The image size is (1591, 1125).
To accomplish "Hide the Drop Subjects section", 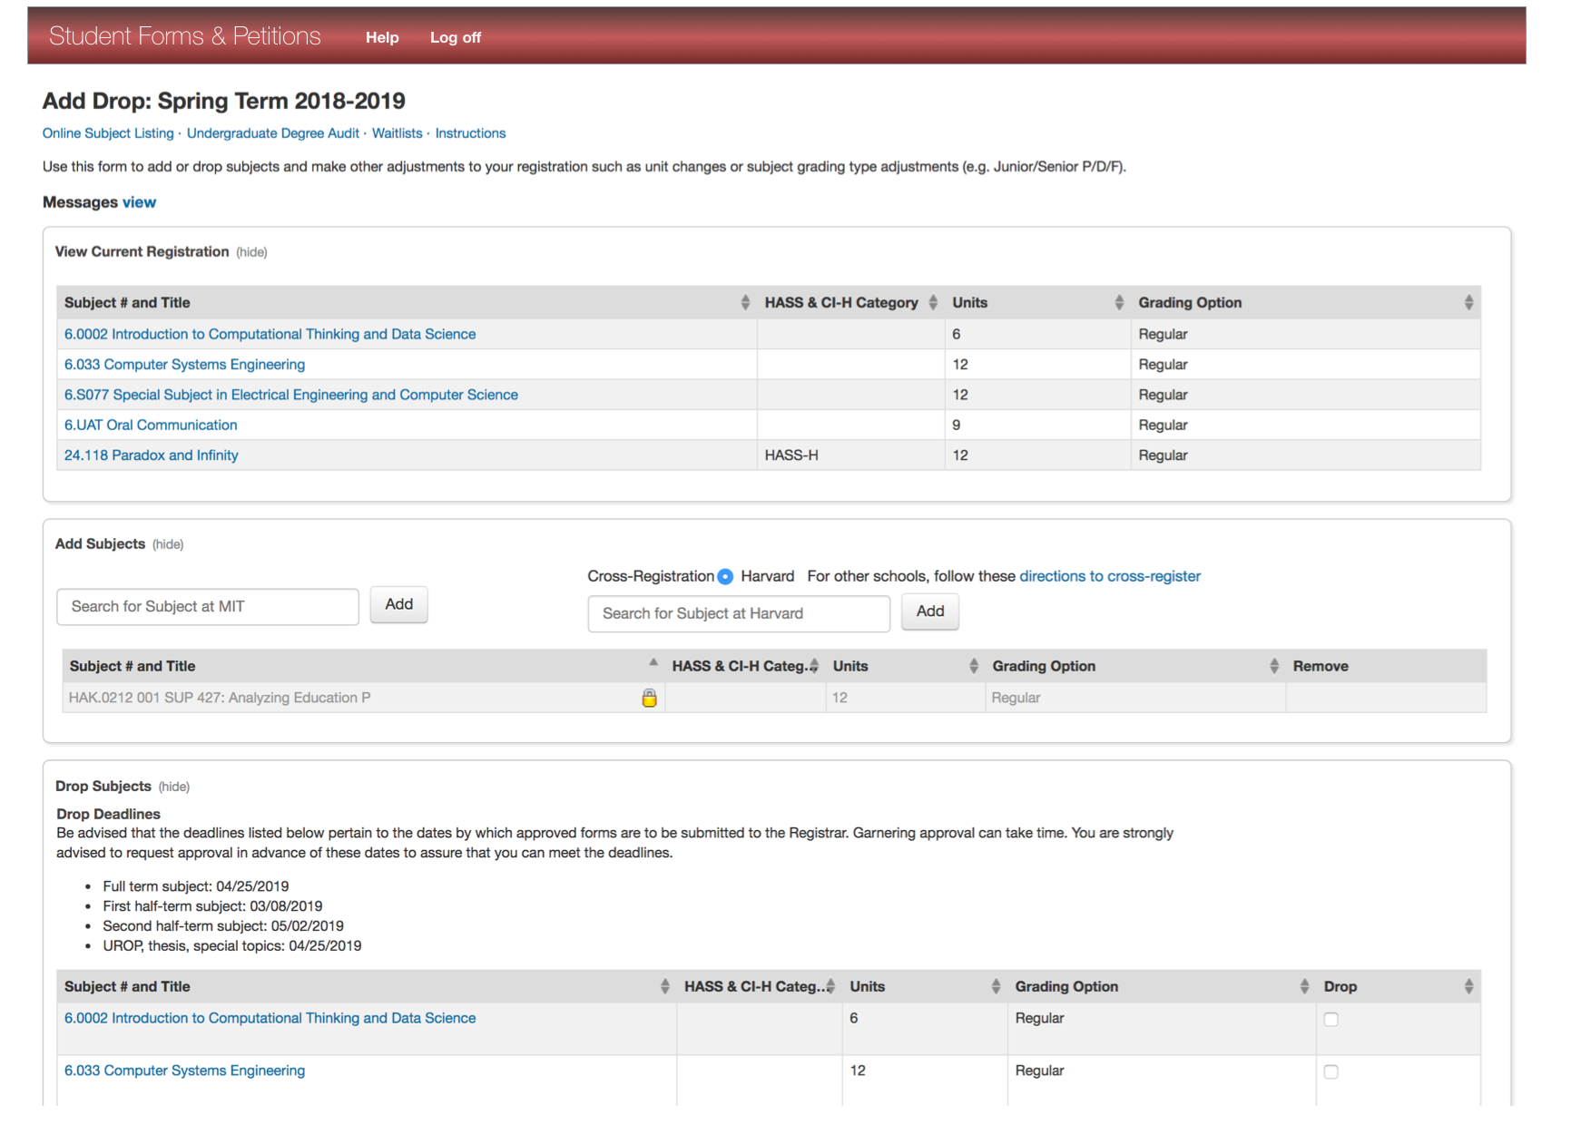I will 174,787.
